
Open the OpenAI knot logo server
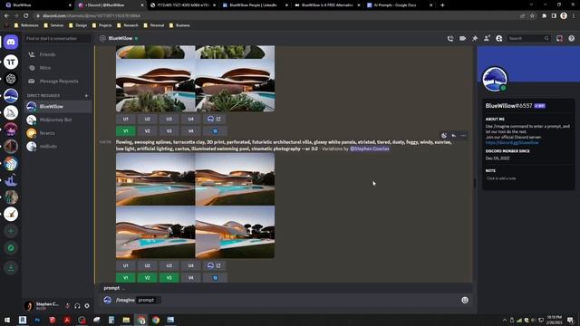click(x=11, y=79)
